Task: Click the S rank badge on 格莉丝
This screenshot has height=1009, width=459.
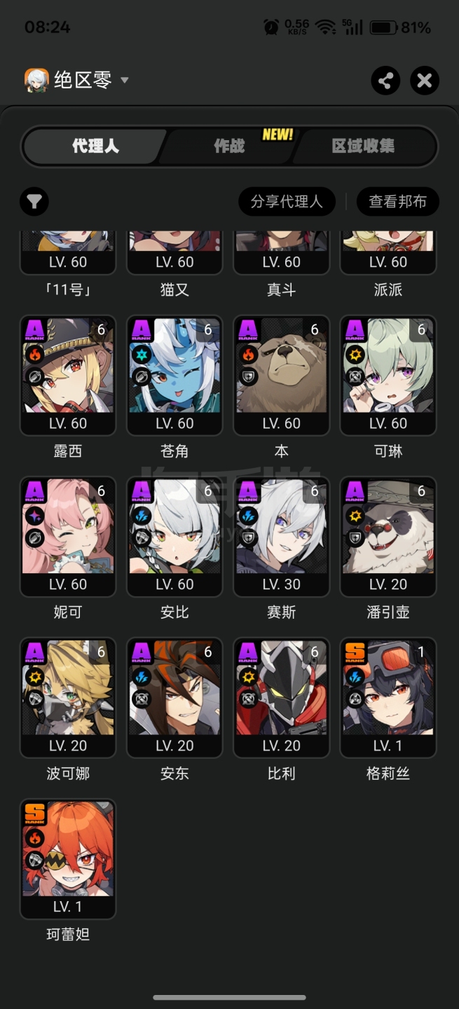Action: (x=355, y=653)
